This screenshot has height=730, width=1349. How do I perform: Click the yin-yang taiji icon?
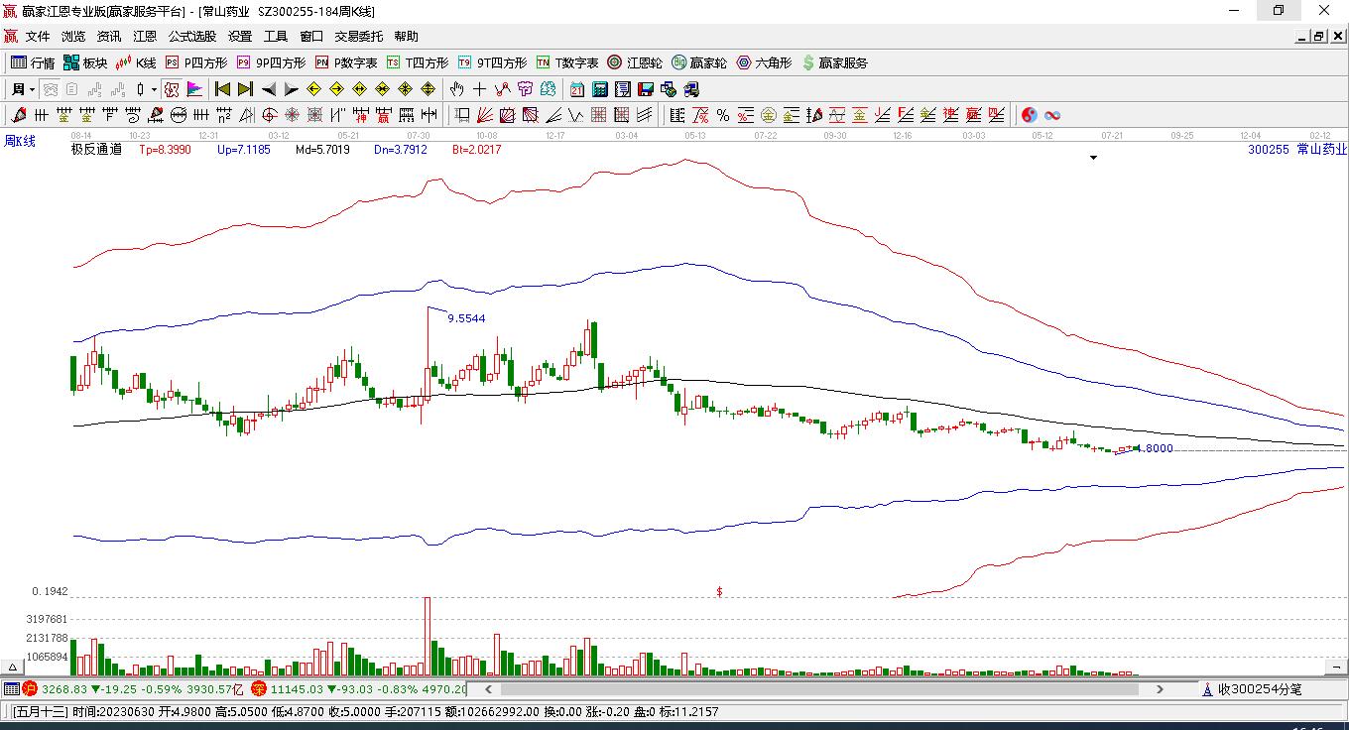pyautogui.click(x=1030, y=115)
